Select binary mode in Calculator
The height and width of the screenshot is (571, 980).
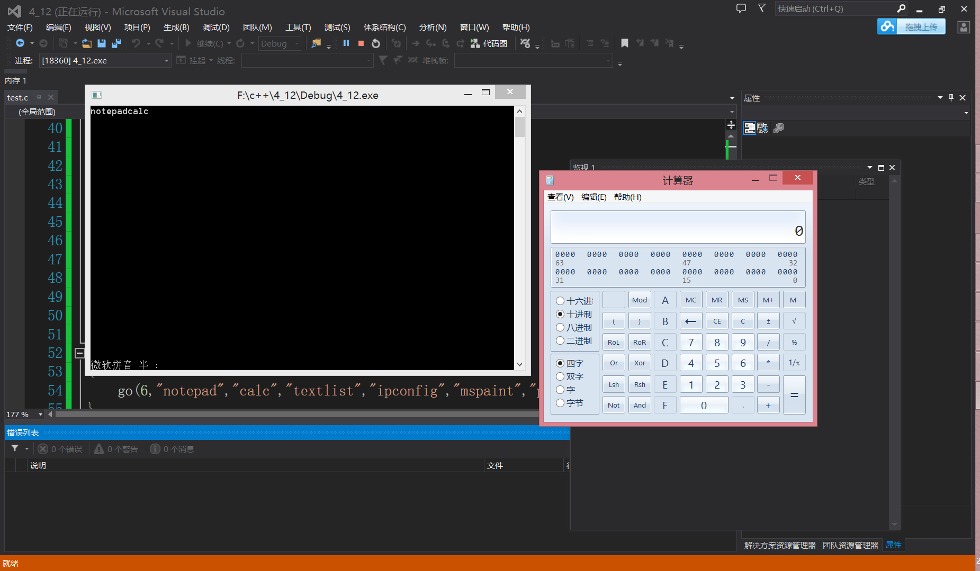click(560, 340)
